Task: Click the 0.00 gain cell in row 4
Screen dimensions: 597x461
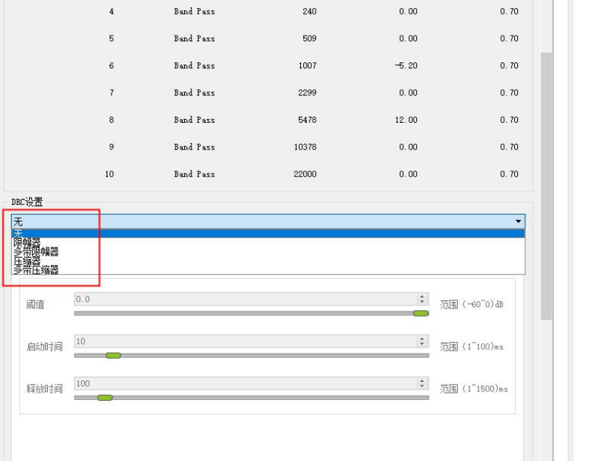Action: coord(408,12)
